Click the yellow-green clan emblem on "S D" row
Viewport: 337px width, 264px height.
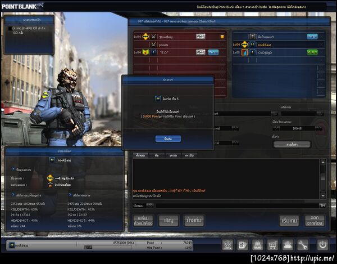click(145, 52)
